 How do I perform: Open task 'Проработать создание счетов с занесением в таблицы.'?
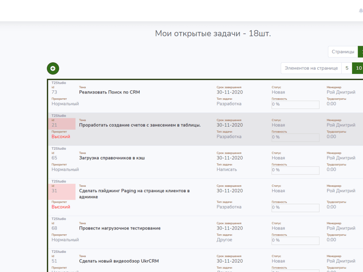coord(140,125)
